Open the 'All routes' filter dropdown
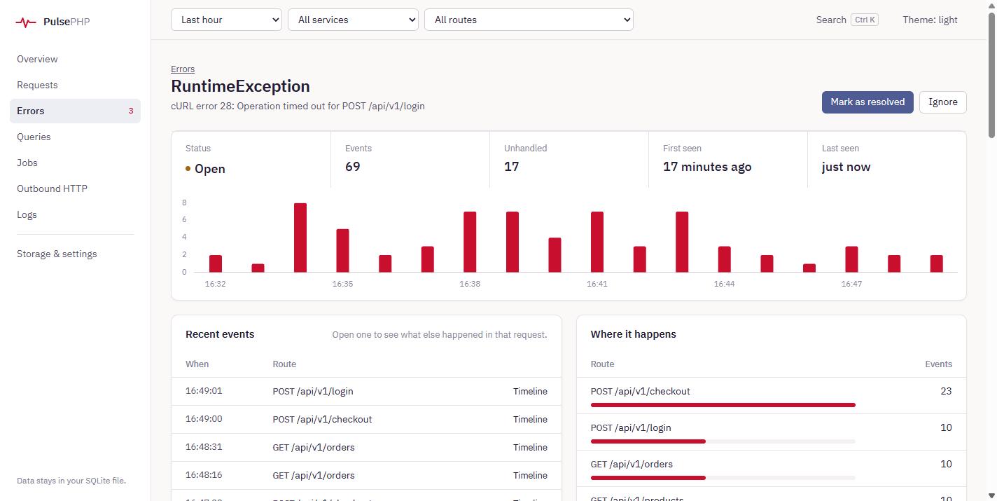This screenshot has height=501, width=997. pos(529,20)
